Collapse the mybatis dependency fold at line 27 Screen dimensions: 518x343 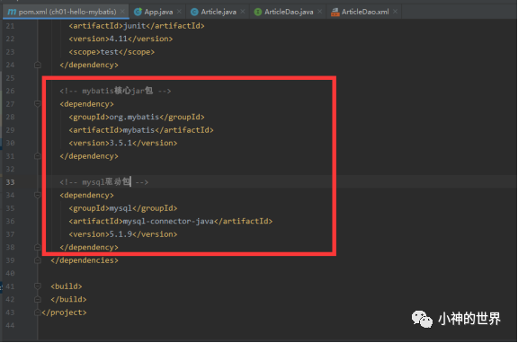(38, 104)
